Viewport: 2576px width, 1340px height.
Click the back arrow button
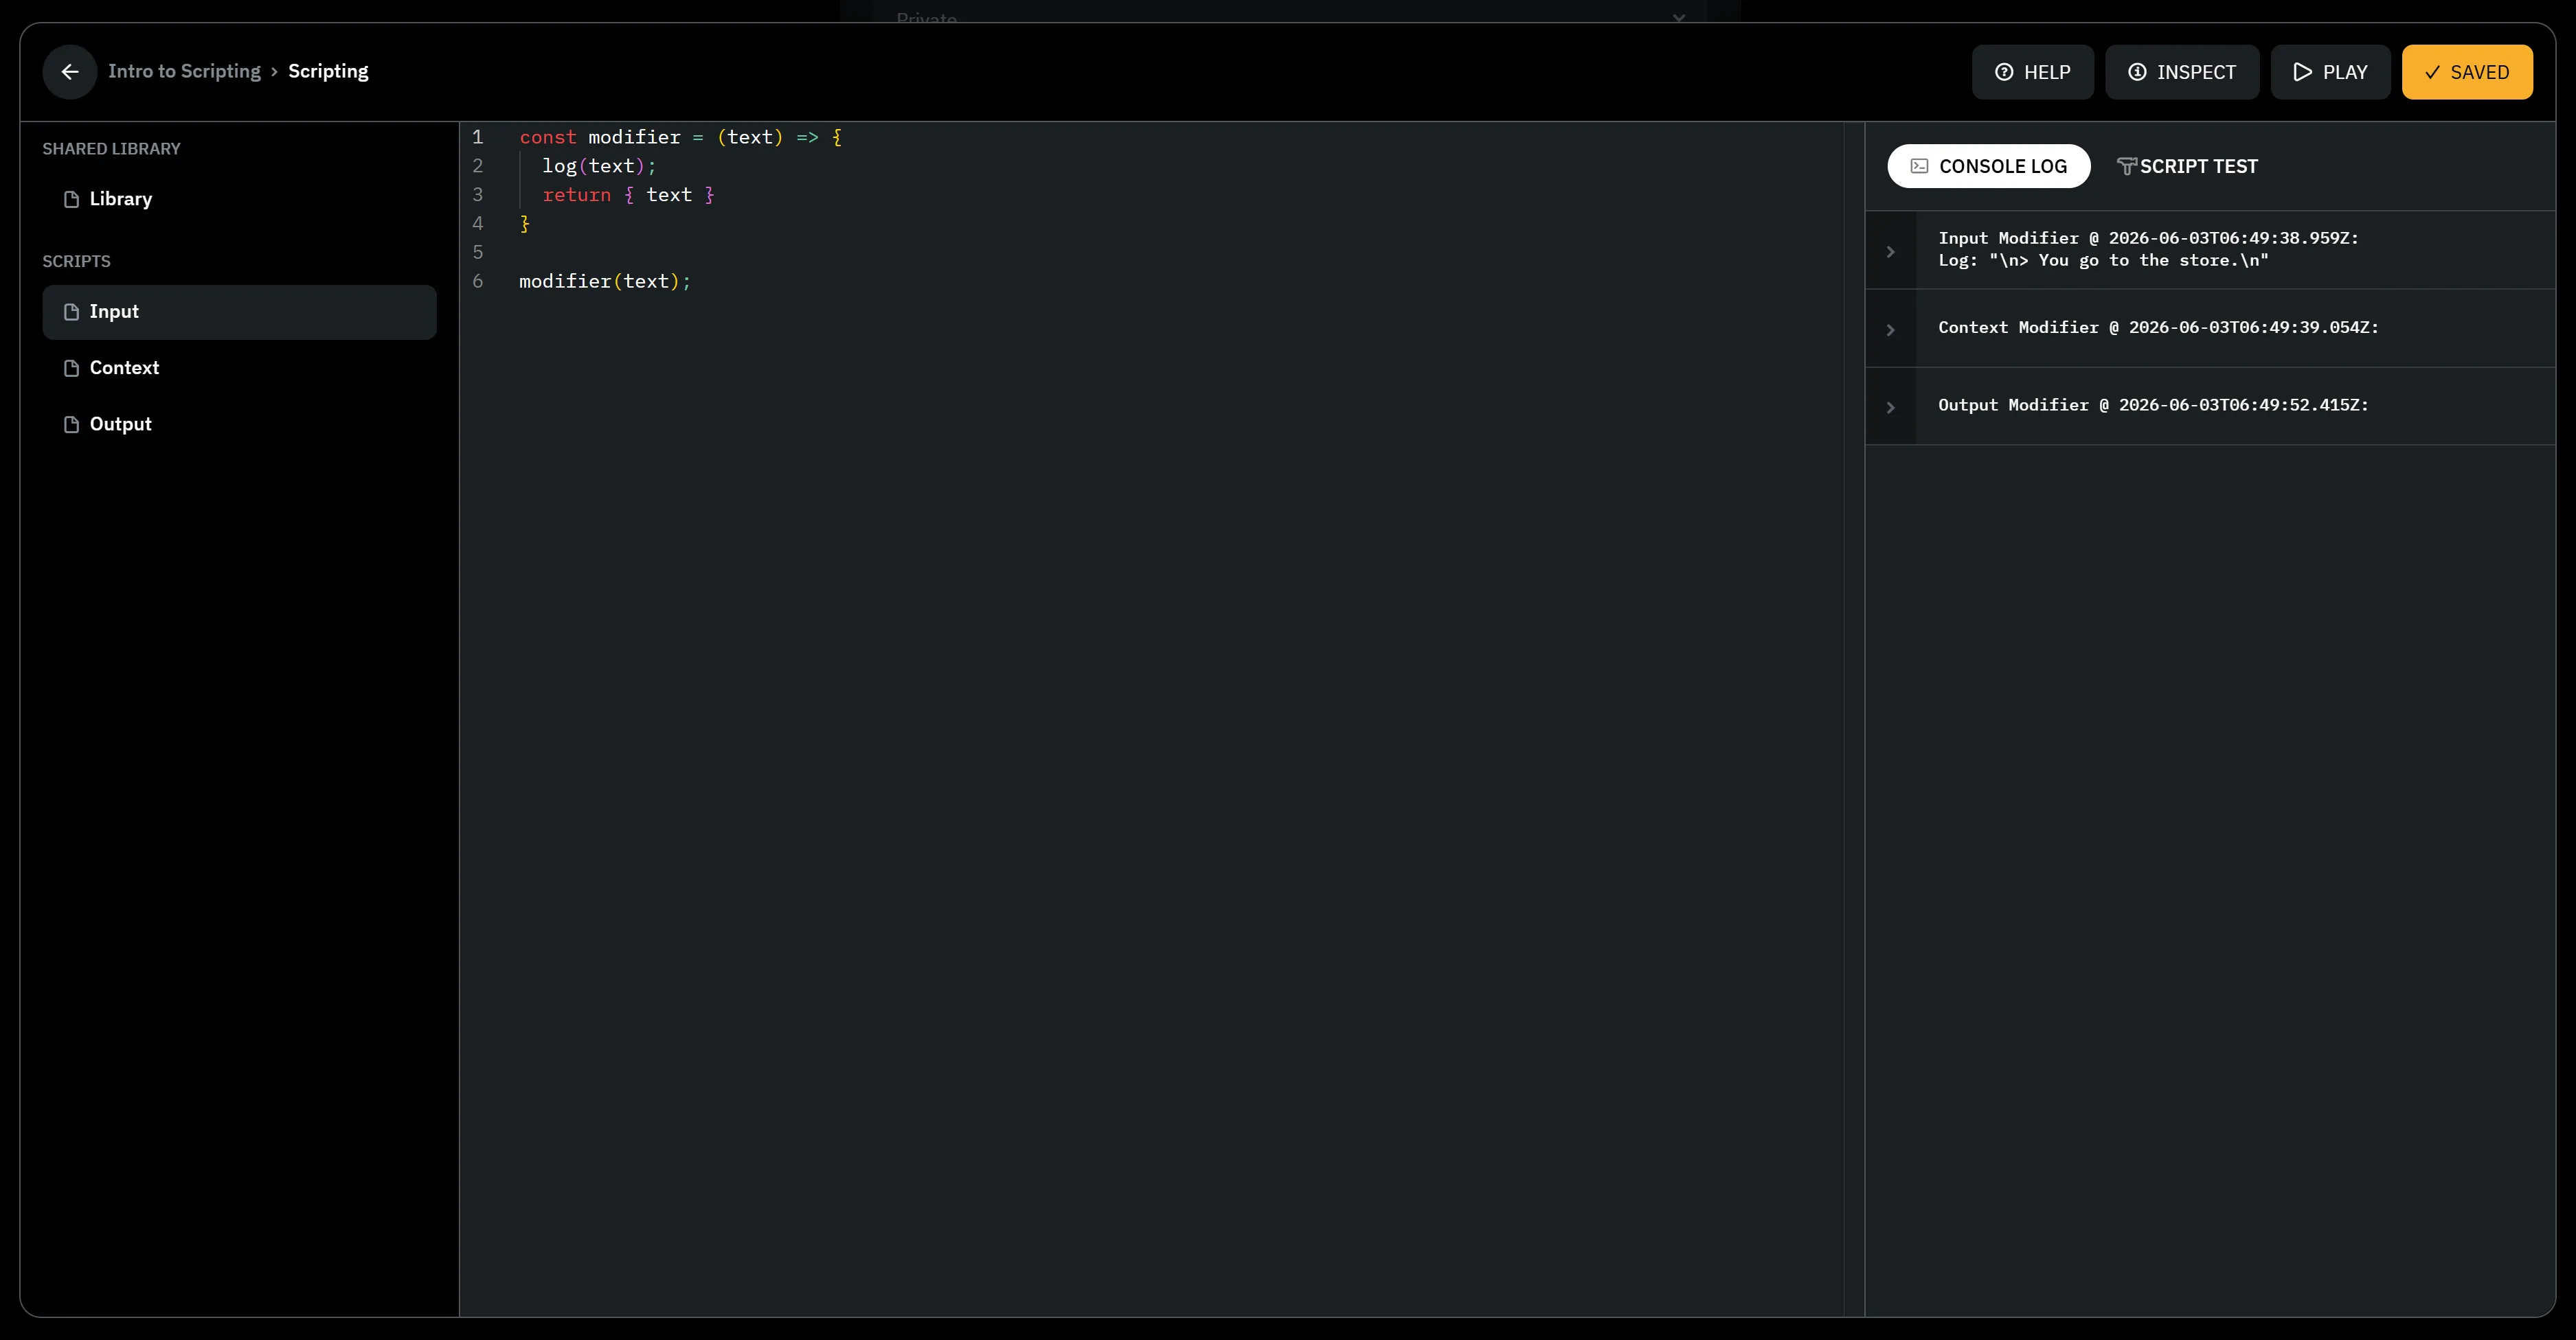pos(70,72)
